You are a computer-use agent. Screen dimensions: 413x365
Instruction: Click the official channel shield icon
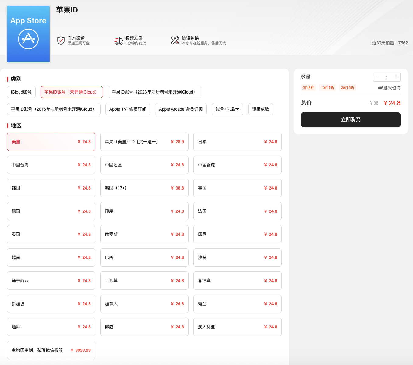point(61,41)
